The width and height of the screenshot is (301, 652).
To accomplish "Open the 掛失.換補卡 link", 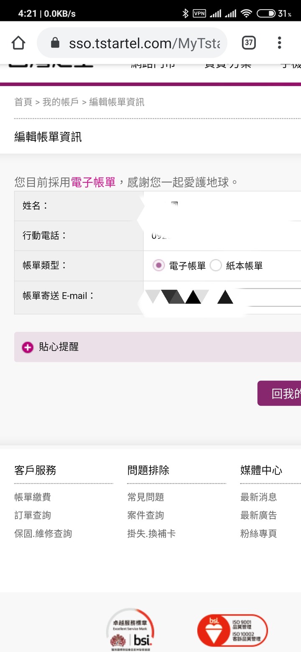I will 151,534.
